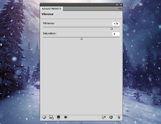Screen dimensions: 161x124
Task: Open Adjustments panel flyout menu
Action: click(120, 9)
